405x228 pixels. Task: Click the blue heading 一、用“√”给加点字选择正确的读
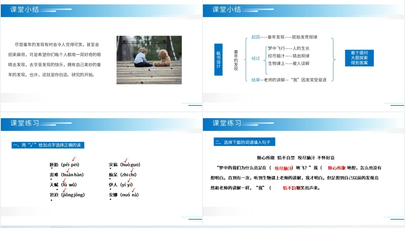[x=47, y=145]
